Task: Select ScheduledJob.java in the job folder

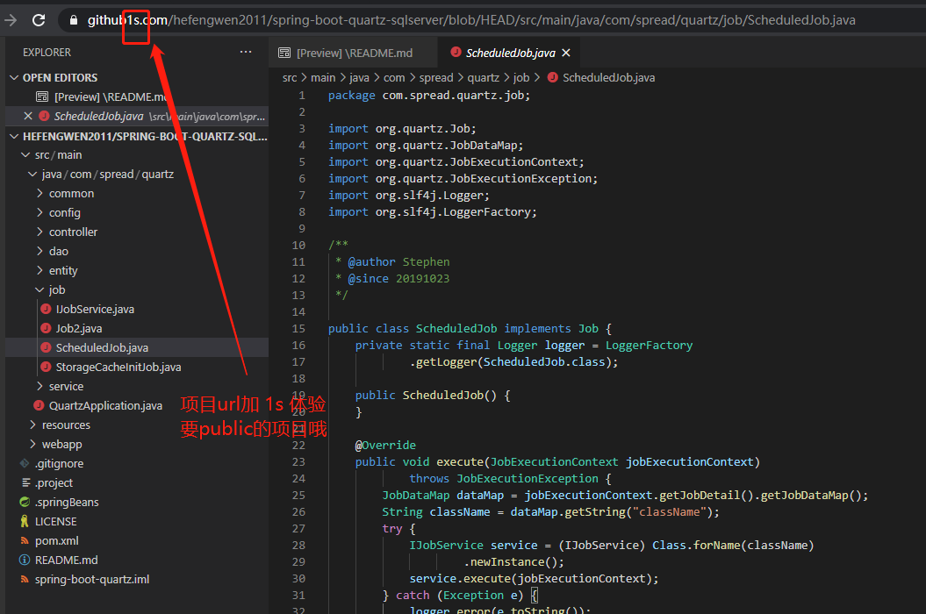Action: [x=137, y=347]
